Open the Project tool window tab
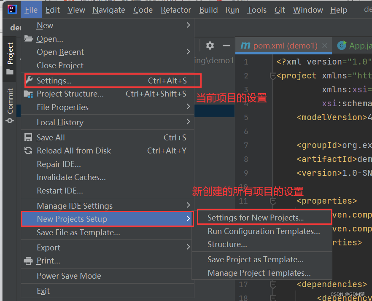The width and height of the screenshot is (372, 301). tap(10, 58)
